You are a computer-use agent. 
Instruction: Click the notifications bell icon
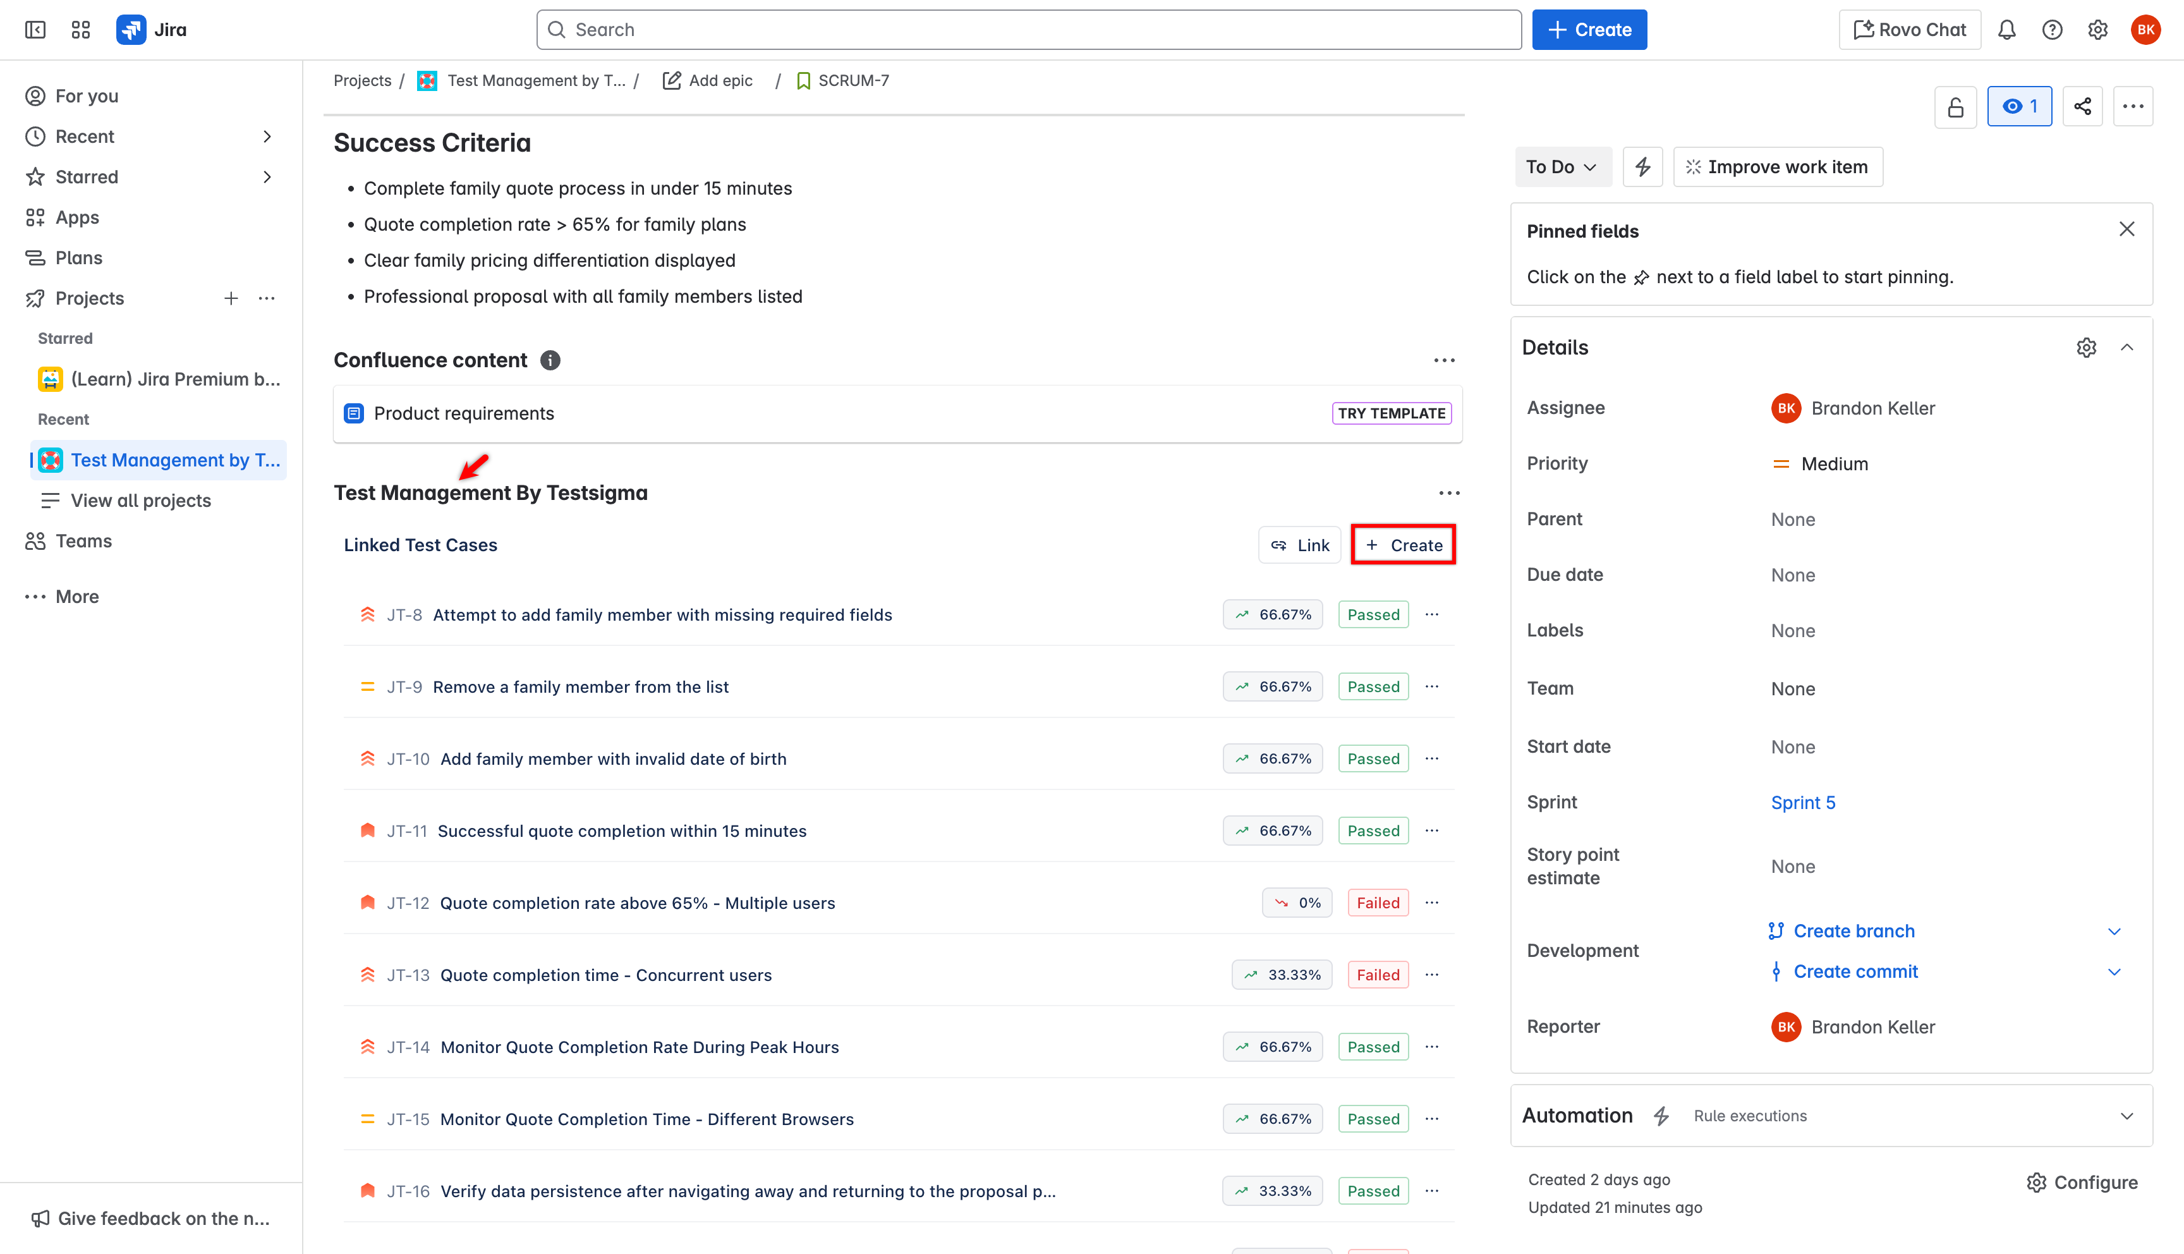point(2006,30)
